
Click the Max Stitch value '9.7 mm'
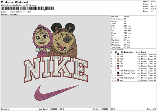pyautogui.click(x=127, y=40)
